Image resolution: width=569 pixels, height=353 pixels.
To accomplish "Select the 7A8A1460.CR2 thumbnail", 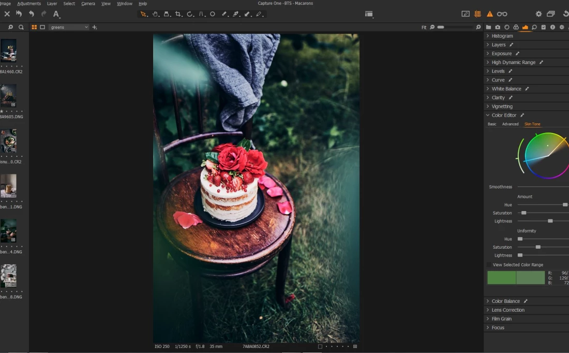I will (x=8, y=51).
